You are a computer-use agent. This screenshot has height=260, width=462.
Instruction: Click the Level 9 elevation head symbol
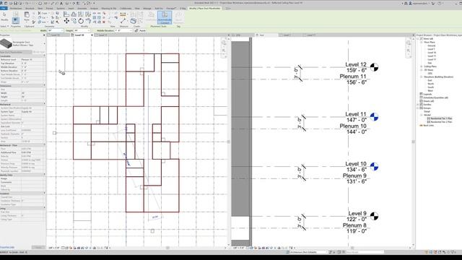pyautogui.click(x=374, y=216)
